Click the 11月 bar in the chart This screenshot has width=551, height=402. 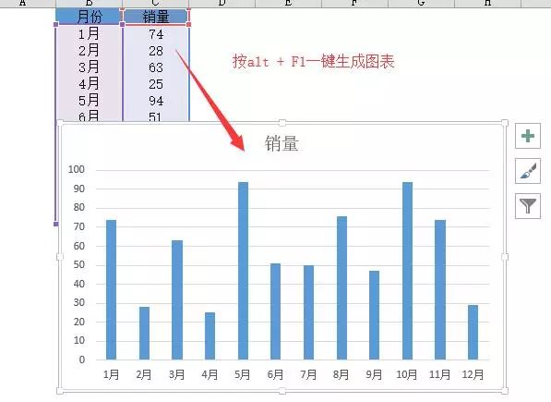pos(440,290)
